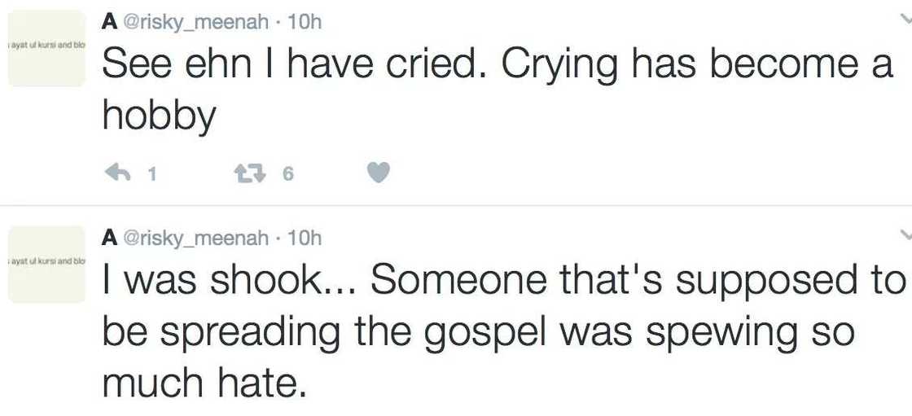Reply to the "Crying has become a hobby" tweet
The width and height of the screenshot is (912, 416).
coord(119,173)
